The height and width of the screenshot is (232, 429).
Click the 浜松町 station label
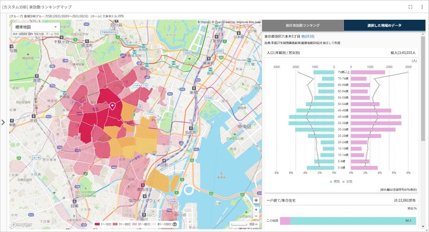coord(191,133)
